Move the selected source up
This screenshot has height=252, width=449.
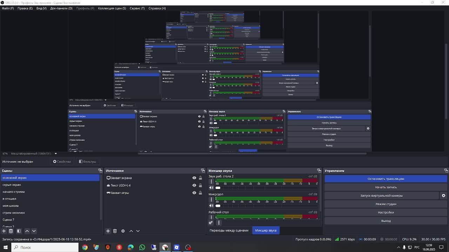(x=131, y=231)
